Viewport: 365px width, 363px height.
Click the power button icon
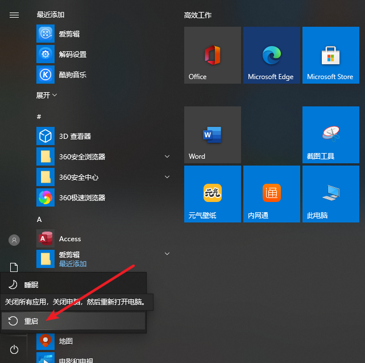point(14,349)
